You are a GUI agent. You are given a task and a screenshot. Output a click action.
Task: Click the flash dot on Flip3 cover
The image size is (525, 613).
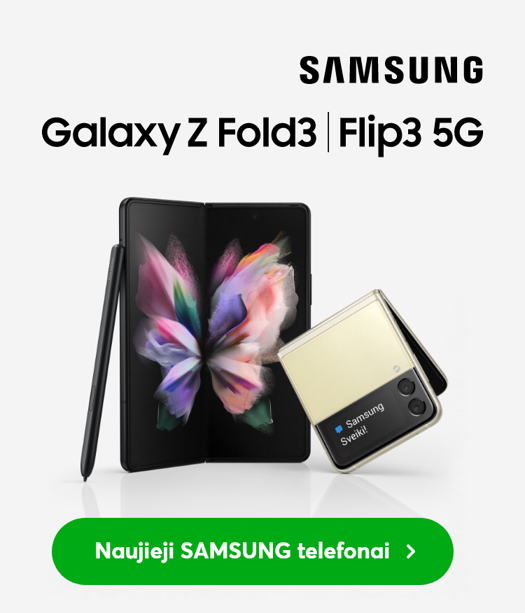pyautogui.click(x=396, y=368)
